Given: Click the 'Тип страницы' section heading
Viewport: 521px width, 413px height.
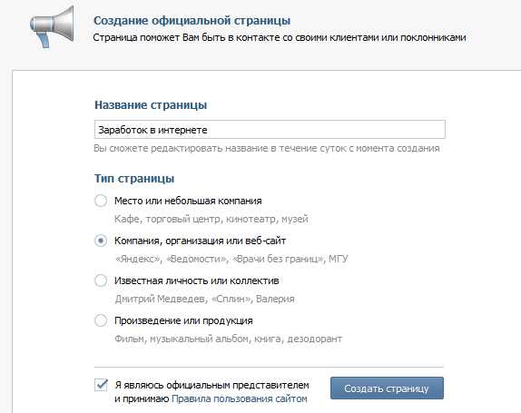Looking at the screenshot, I should pyautogui.click(x=134, y=179).
